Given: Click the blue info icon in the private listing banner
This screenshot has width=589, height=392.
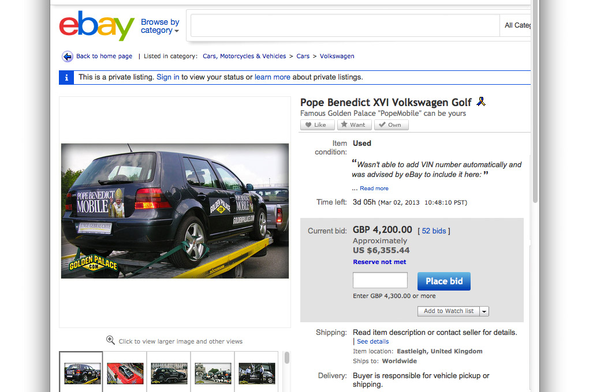Looking at the screenshot, I should (66, 77).
